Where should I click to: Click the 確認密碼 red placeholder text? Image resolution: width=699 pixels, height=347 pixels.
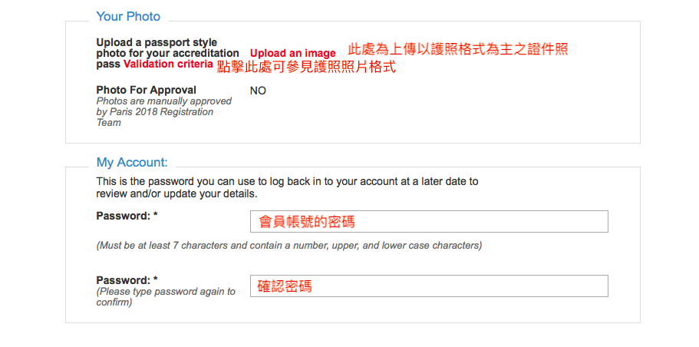coord(285,286)
